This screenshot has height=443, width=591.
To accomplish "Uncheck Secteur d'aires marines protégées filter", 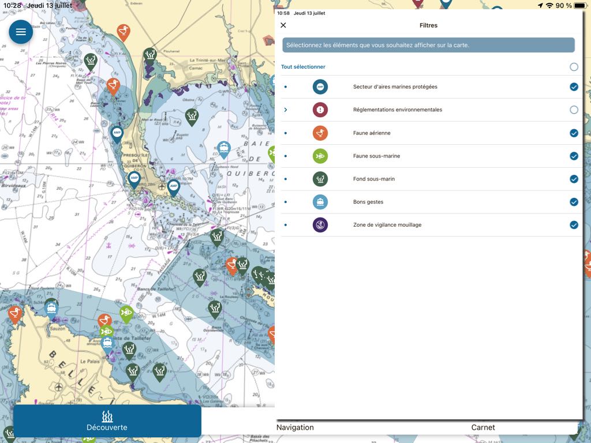I will pos(574,87).
